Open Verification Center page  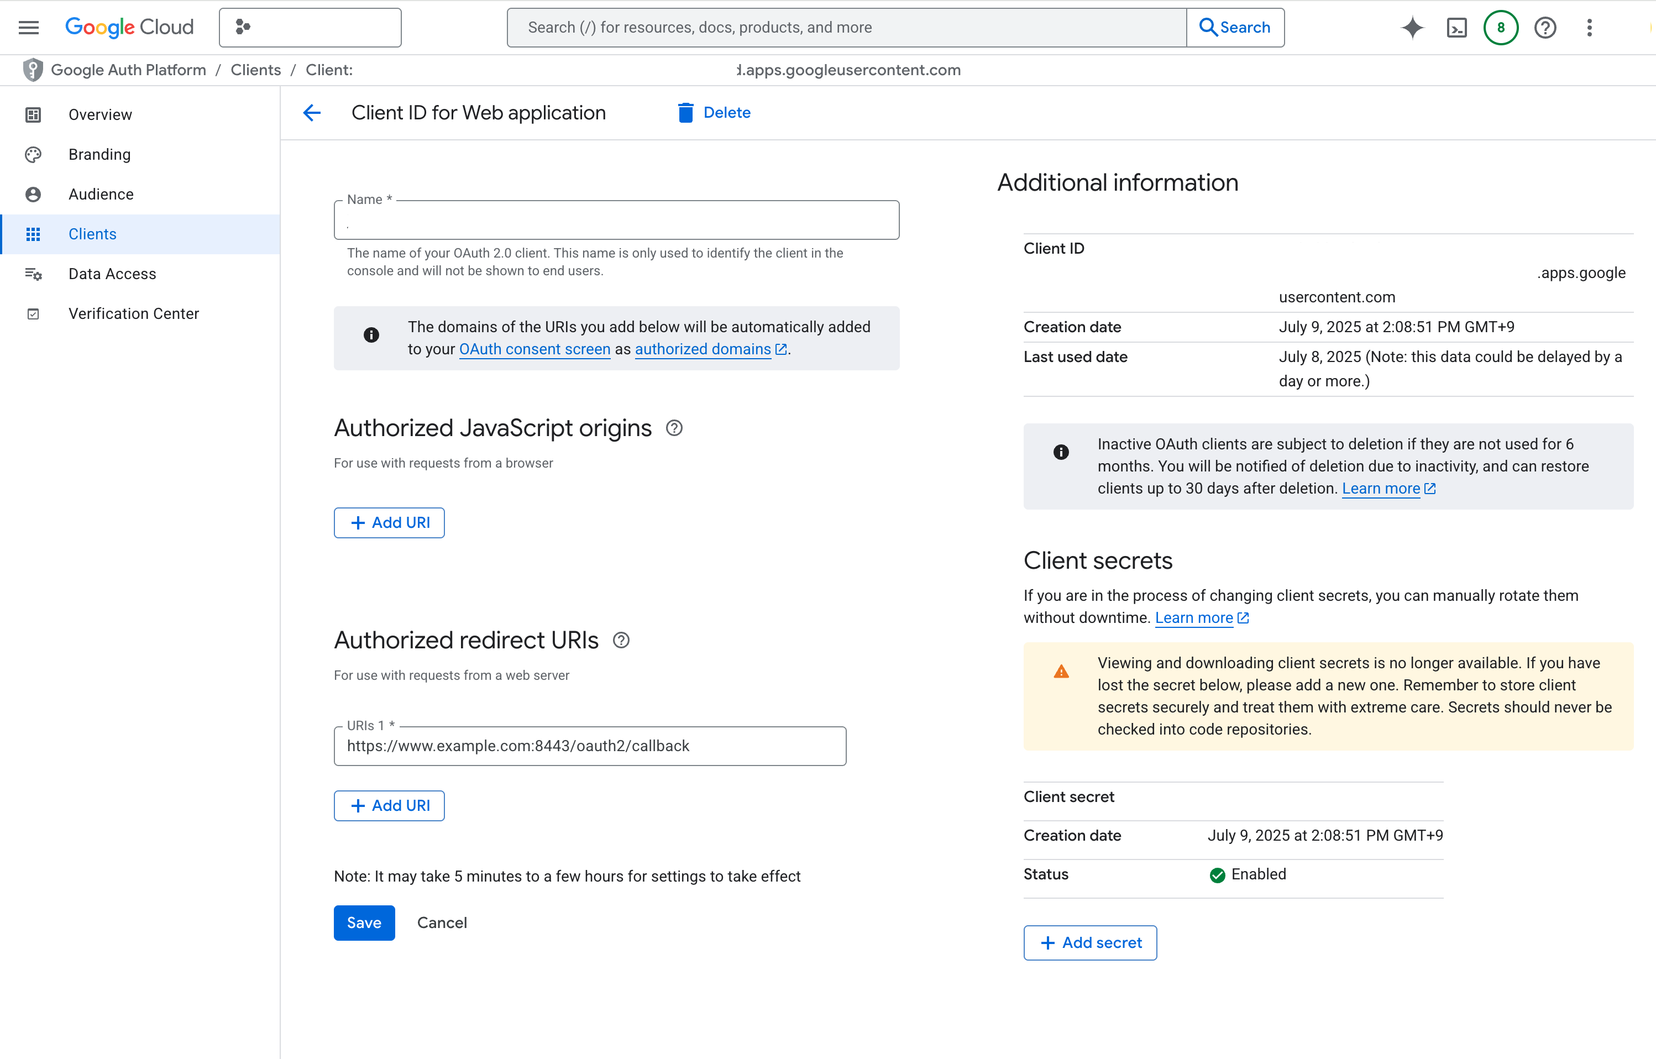(x=133, y=313)
